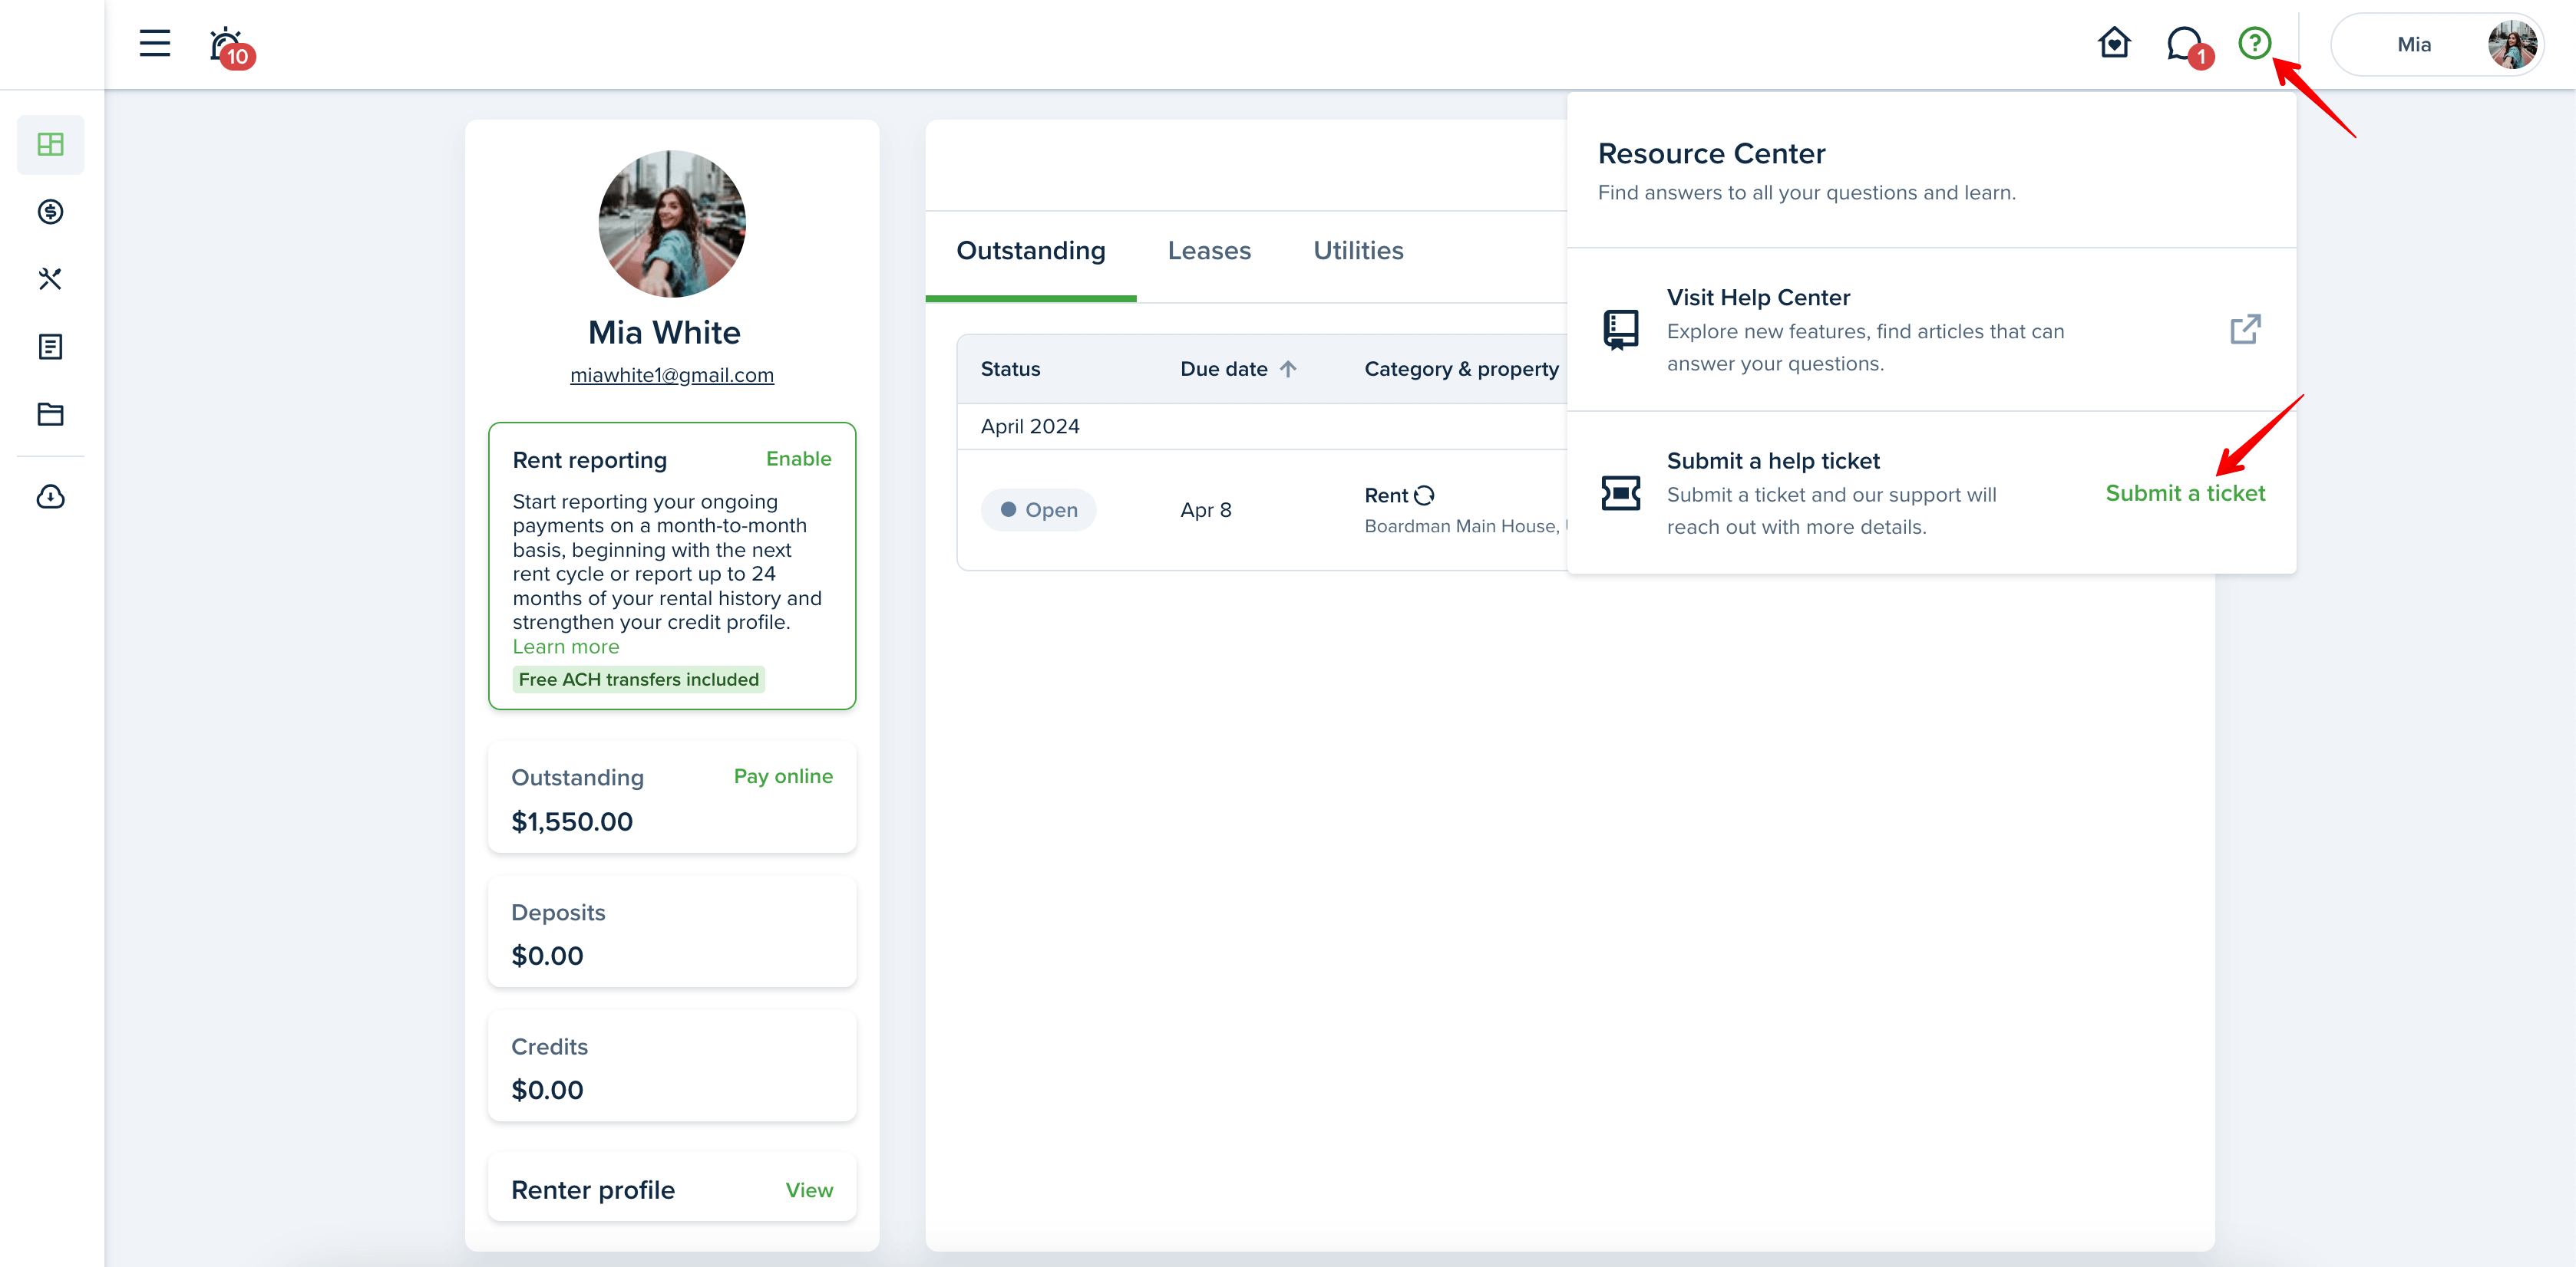
Task: Click Submit a help ticket heading
Action: [x=1773, y=461]
